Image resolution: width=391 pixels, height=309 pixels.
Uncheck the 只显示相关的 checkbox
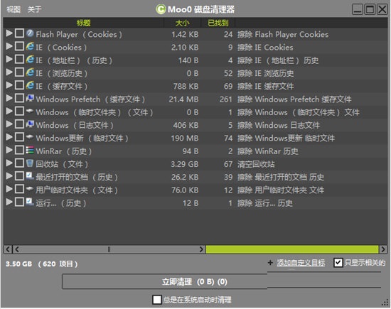(338, 262)
